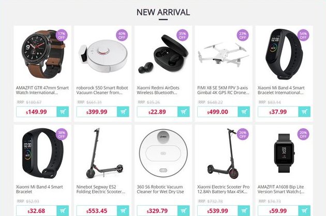Click the $553.45 scooter price box
The height and width of the screenshot is (216, 326).
(97, 211)
